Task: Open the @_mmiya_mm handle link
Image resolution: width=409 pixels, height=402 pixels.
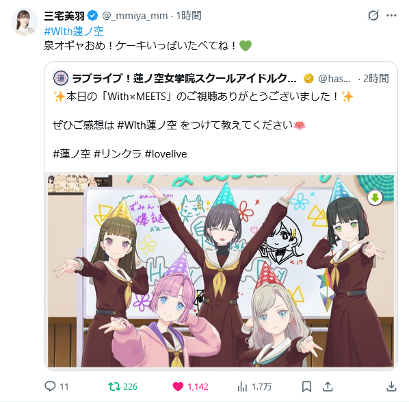Action: click(135, 16)
